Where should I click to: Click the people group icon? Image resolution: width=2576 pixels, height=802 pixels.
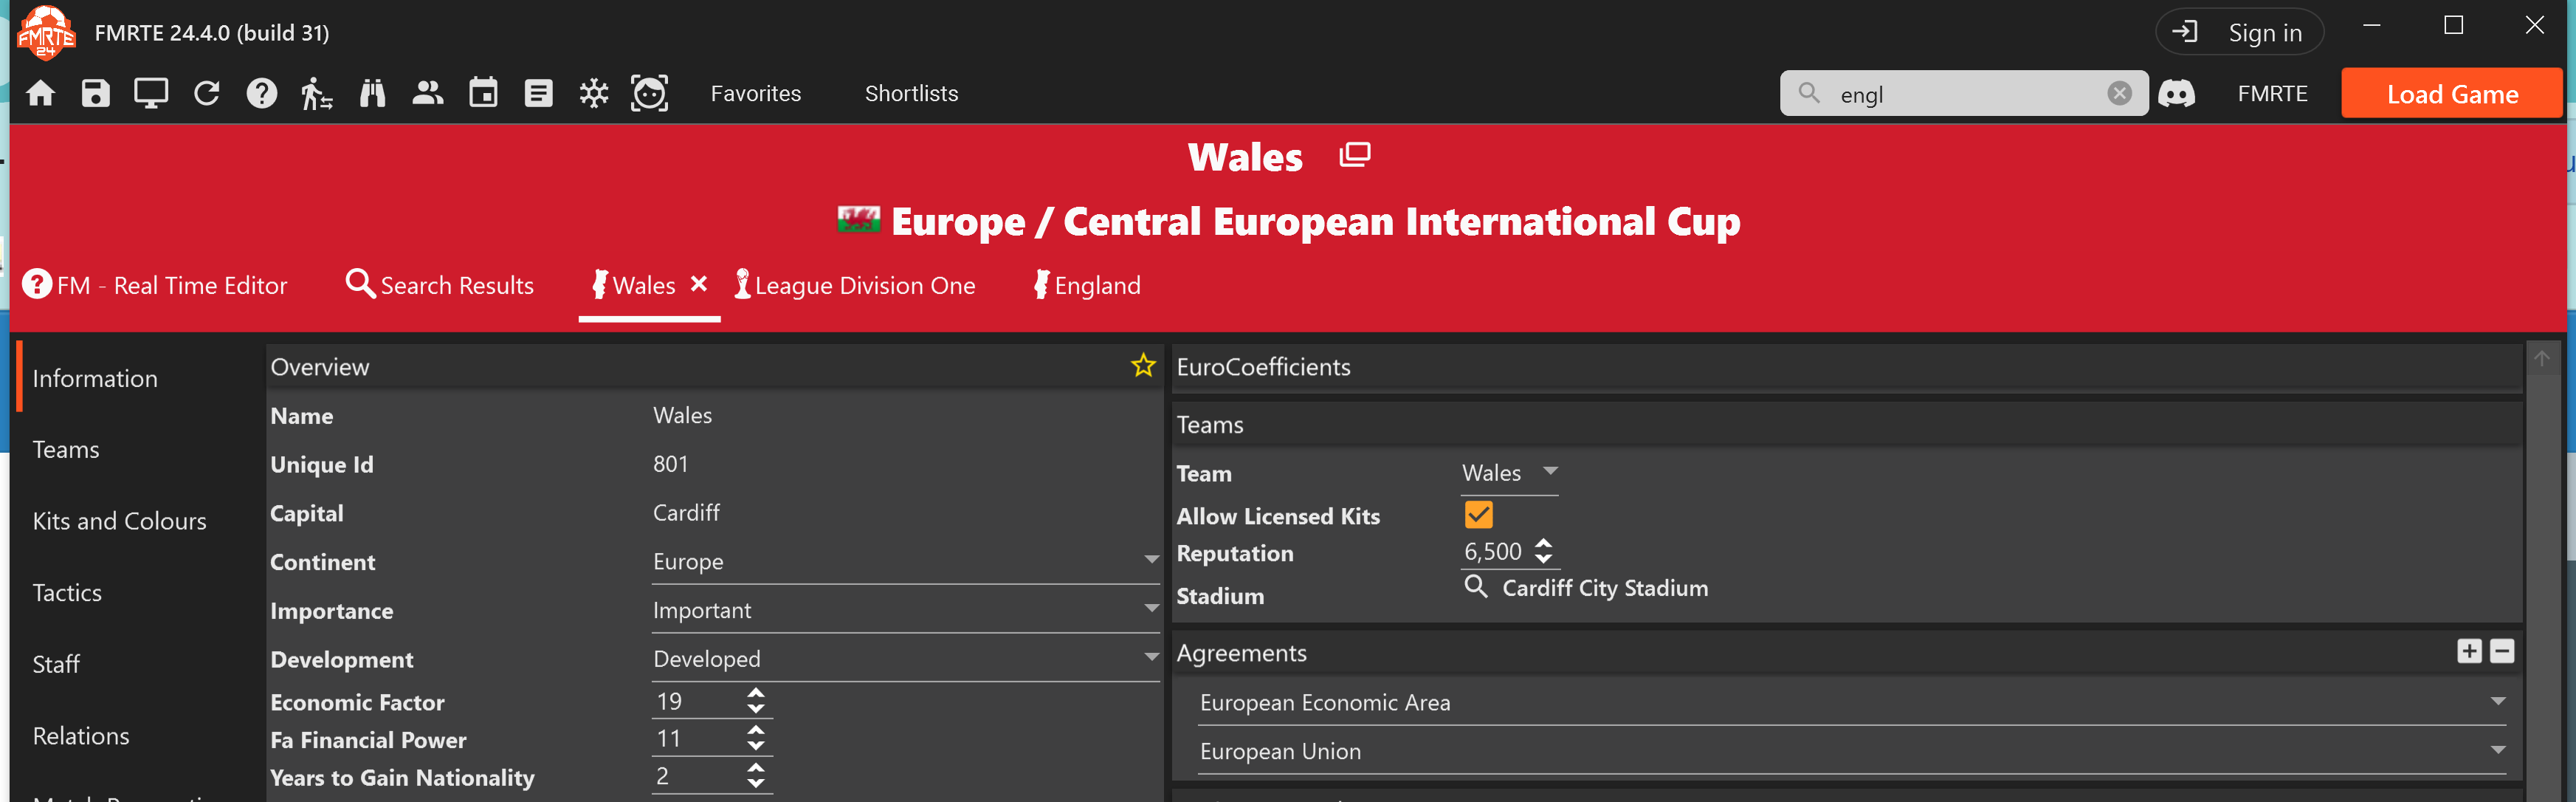click(428, 94)
